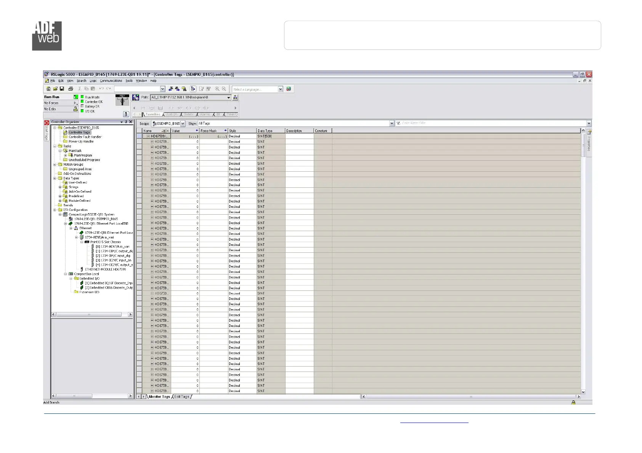Open the RSWho network browse icon
Image resolution: width=642 pixels, height=453 pixels.
[x=235, y=97]
